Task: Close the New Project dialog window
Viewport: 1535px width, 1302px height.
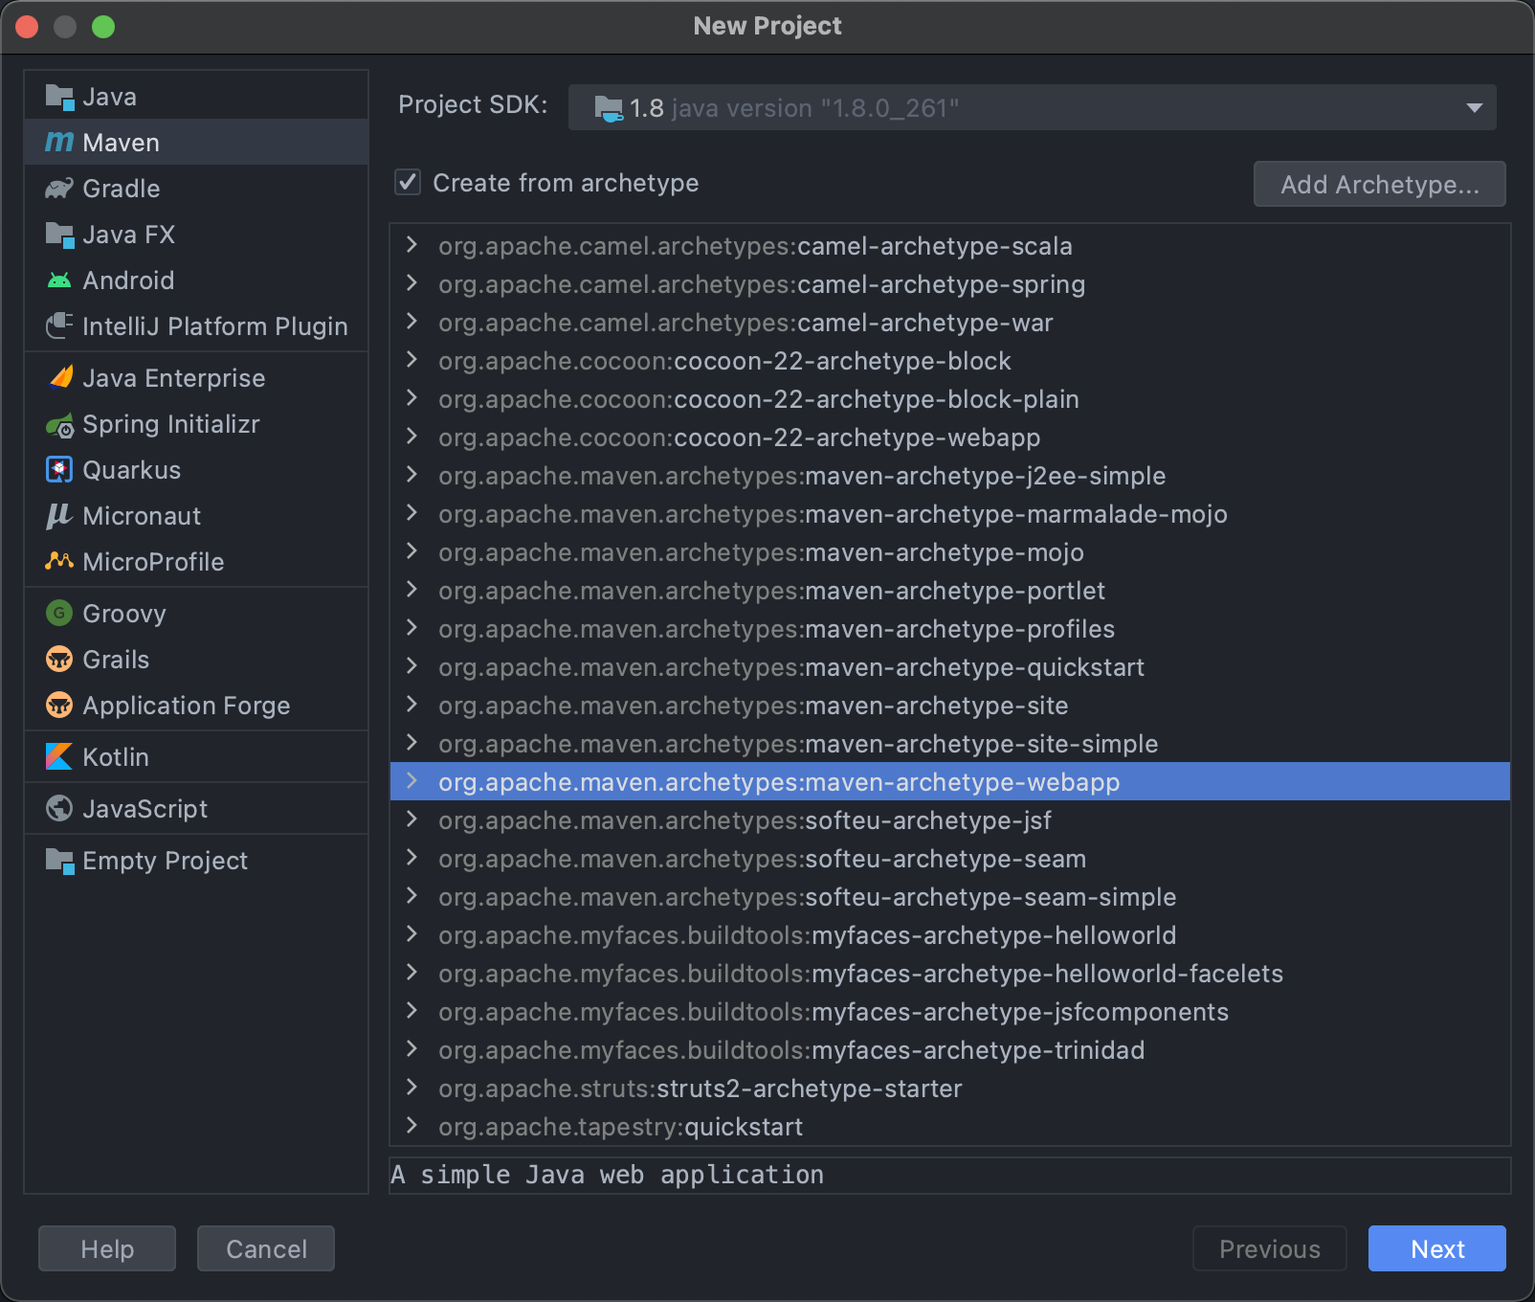Action: pyautogui.click(x=27, y=27)
